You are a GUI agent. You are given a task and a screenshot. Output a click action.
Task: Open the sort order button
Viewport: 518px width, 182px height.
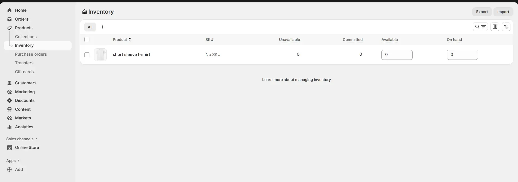click(x=506, y=27)
